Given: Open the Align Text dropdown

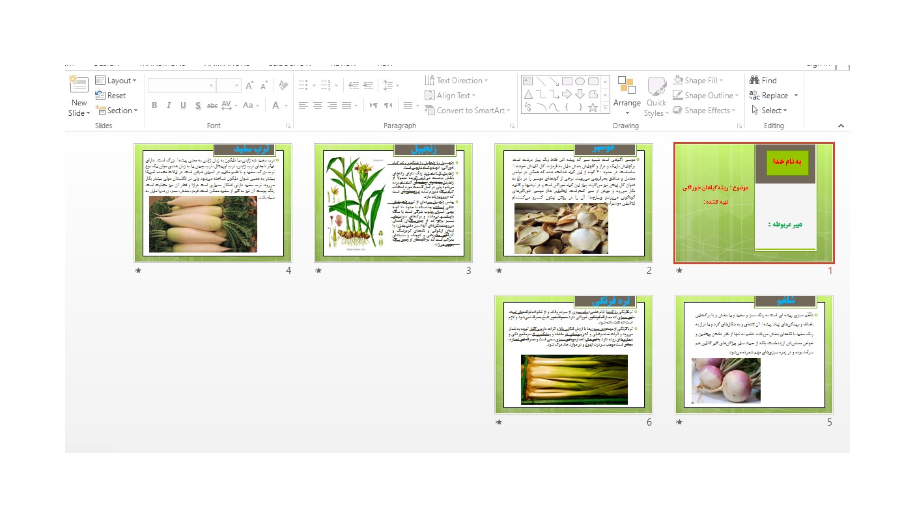Looking at the screenshot, I should tap(450, 96).
